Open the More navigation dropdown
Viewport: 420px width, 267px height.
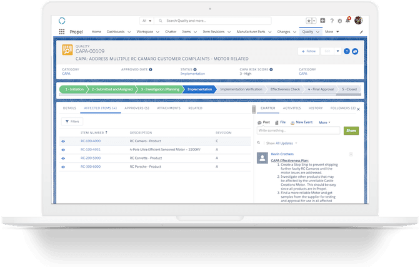pyautogui.click(x=332, y=32)
